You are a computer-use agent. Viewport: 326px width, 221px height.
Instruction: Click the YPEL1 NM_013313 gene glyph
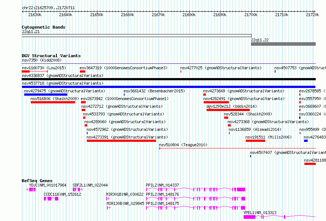[x=279, y=217]
